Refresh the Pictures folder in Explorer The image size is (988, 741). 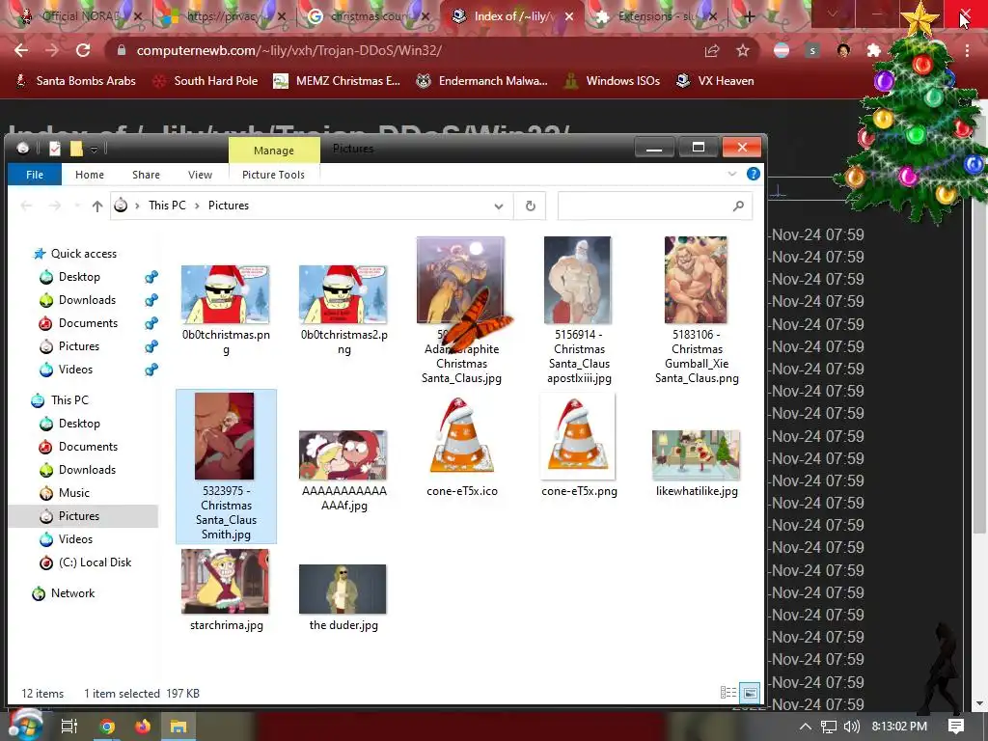pos(531,206)
